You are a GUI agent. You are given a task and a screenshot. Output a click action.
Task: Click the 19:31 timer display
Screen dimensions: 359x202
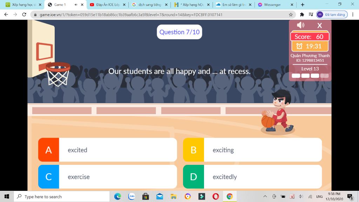pos(310,46)
